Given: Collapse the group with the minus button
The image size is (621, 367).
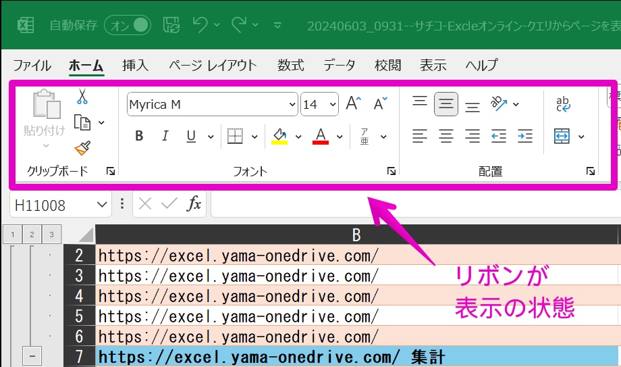Looking at the screenshot, I should (x=32, y=356).
